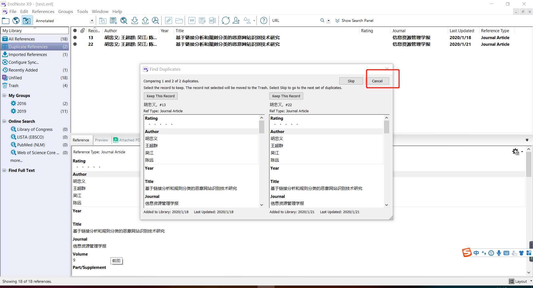Open the Activity Feed bell icon

point(247,21)
